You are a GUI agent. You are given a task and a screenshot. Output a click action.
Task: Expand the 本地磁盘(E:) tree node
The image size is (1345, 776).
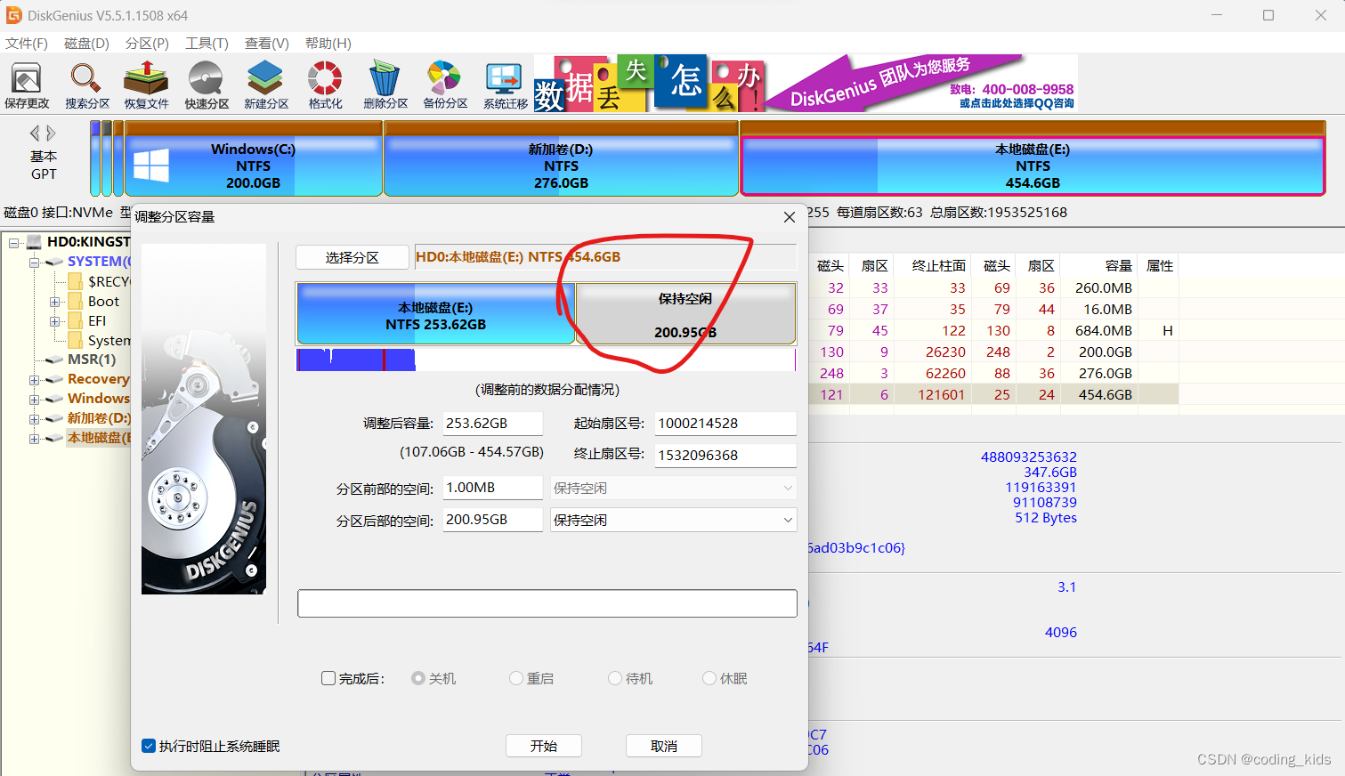tap(35, 438)
